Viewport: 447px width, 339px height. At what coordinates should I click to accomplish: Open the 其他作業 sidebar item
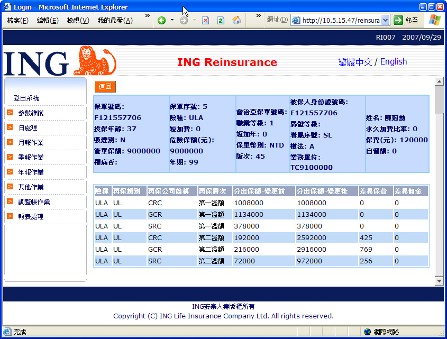point(31,187)
